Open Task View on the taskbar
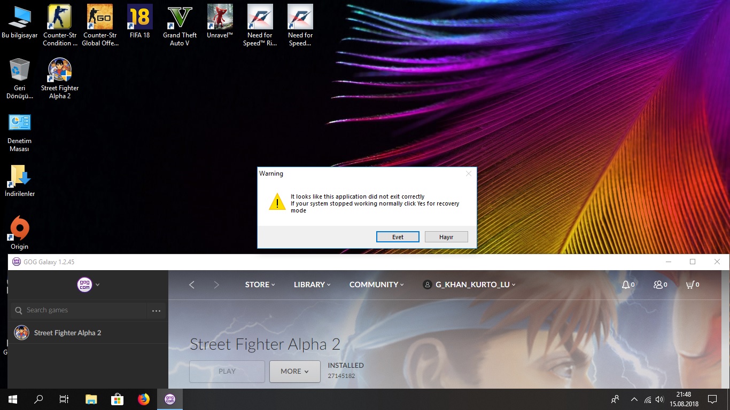Image resolution: width=730 pixels, height=410 pixels. (x=64, y=399)
